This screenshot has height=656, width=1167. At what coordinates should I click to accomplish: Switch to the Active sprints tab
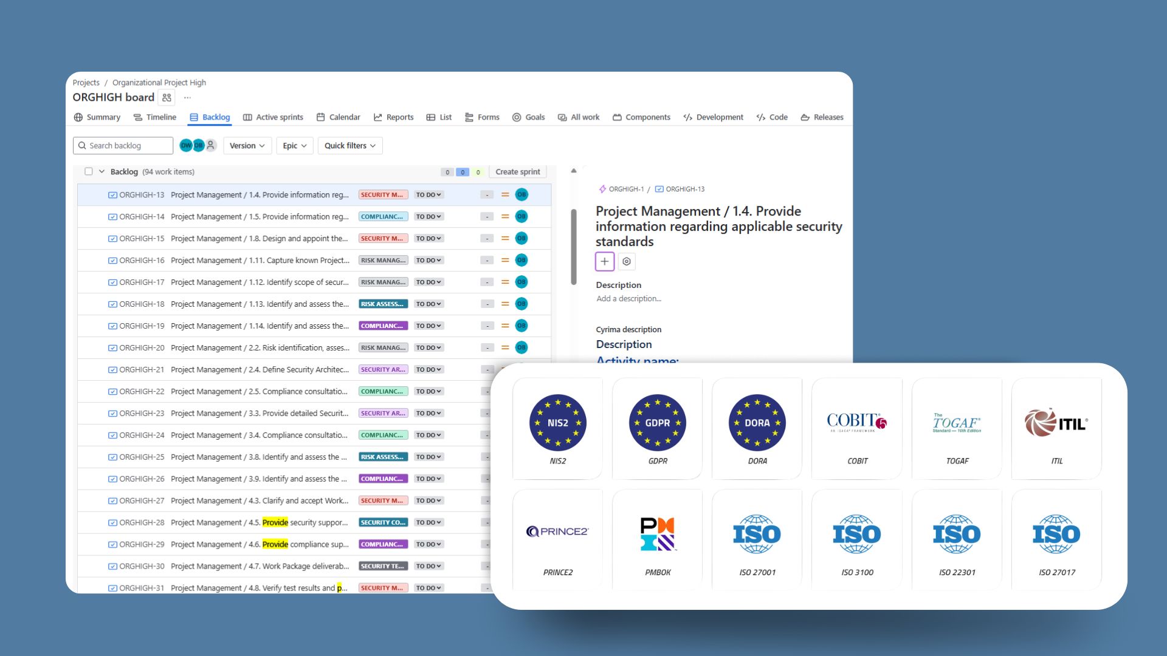pyautogui.click(x=273, y=117)
